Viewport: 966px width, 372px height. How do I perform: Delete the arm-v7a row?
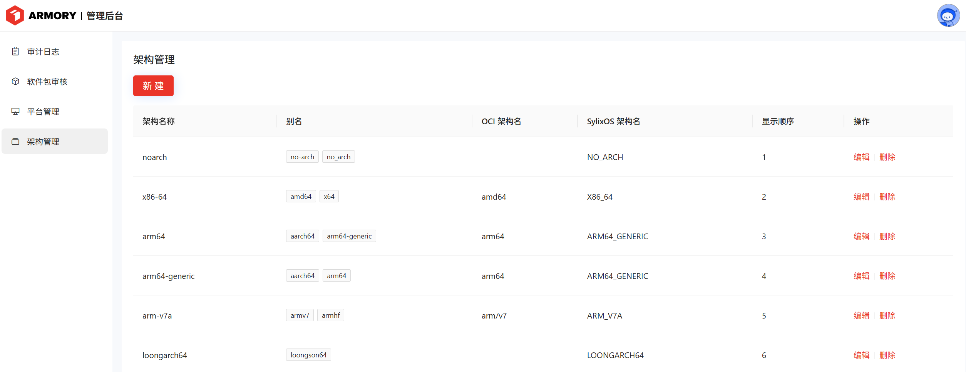[x=887, y=315]
